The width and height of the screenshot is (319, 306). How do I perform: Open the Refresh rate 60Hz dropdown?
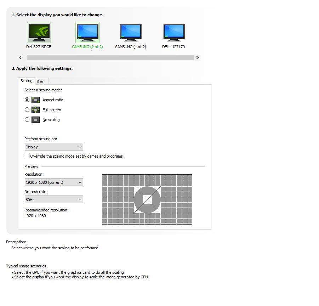coord(54,200)
